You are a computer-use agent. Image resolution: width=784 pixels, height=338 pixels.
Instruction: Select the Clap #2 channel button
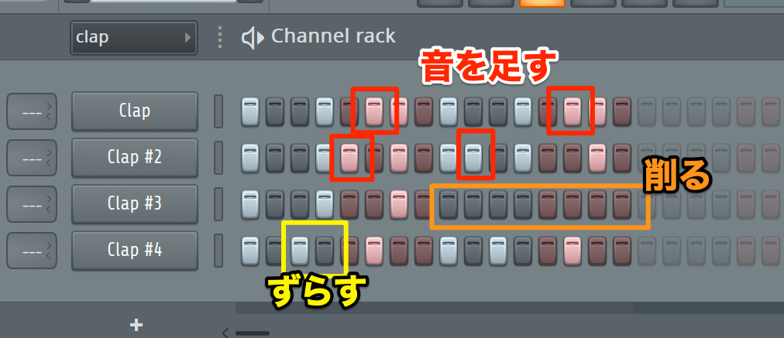pos(135,157)
